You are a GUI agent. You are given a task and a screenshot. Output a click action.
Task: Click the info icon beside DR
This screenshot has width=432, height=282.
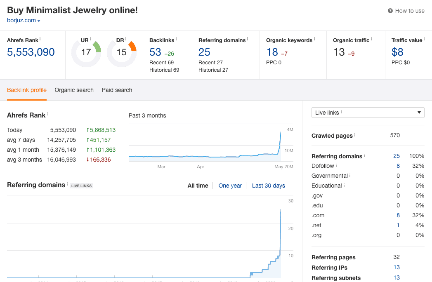[125, 39]
